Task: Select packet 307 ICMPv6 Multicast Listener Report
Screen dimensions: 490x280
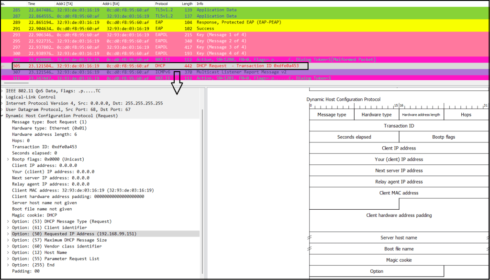Action: pos(144,72)
